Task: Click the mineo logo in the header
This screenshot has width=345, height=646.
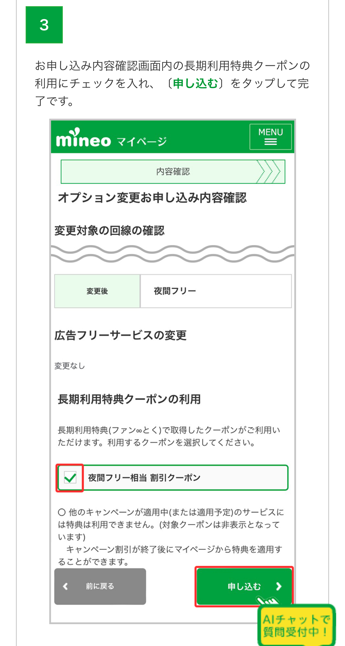Action: pos(83,139)
